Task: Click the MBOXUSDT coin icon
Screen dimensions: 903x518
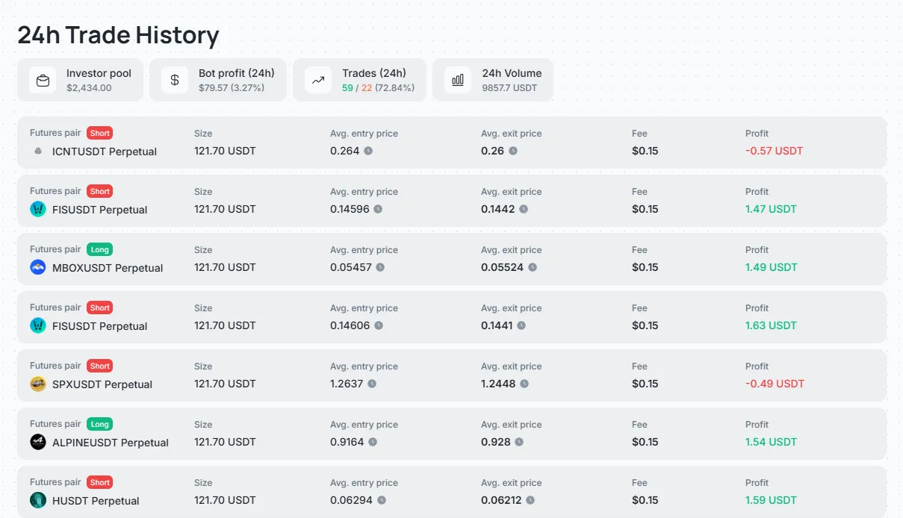Action: 38,267
